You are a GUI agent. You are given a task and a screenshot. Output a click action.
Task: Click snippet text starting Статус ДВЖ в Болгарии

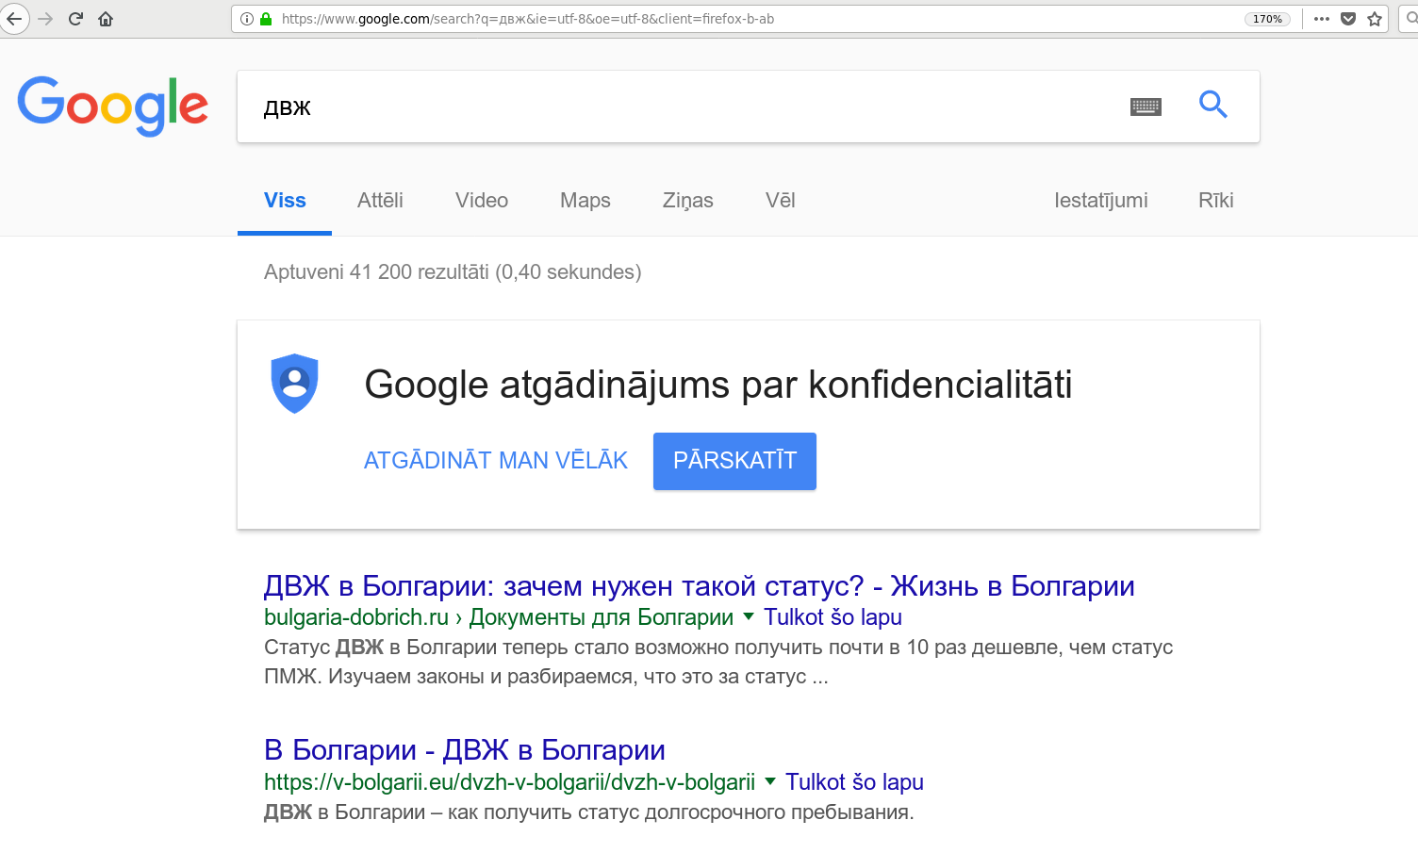pyautogui.click(x=718, y=662)
